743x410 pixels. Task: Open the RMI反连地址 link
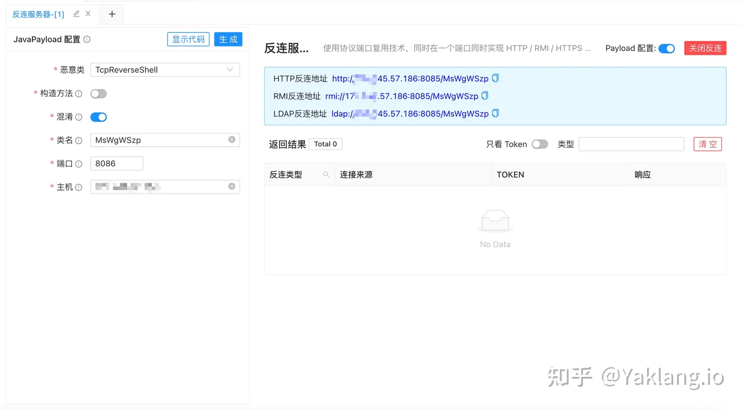click(401, 96)
